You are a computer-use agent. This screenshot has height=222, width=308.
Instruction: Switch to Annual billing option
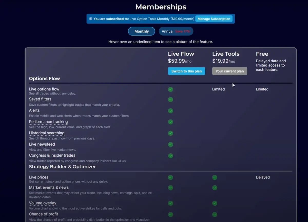tap(176, 31)
